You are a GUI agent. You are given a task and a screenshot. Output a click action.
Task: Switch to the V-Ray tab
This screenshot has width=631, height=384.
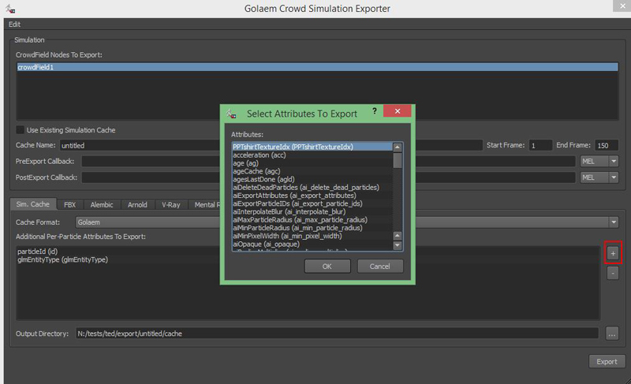[170, 205]
